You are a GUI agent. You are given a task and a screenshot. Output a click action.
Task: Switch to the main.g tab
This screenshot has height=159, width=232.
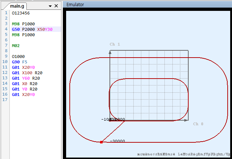16,6
